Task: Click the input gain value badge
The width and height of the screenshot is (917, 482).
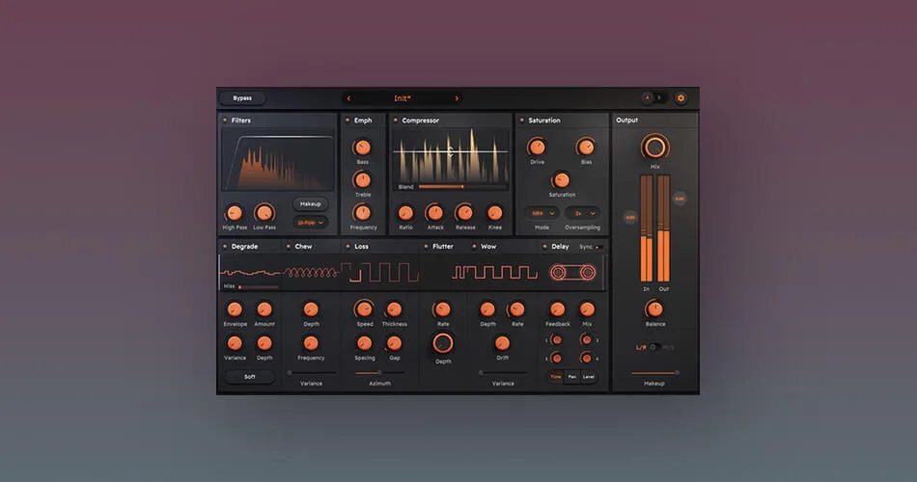Action: coord(630,217)
